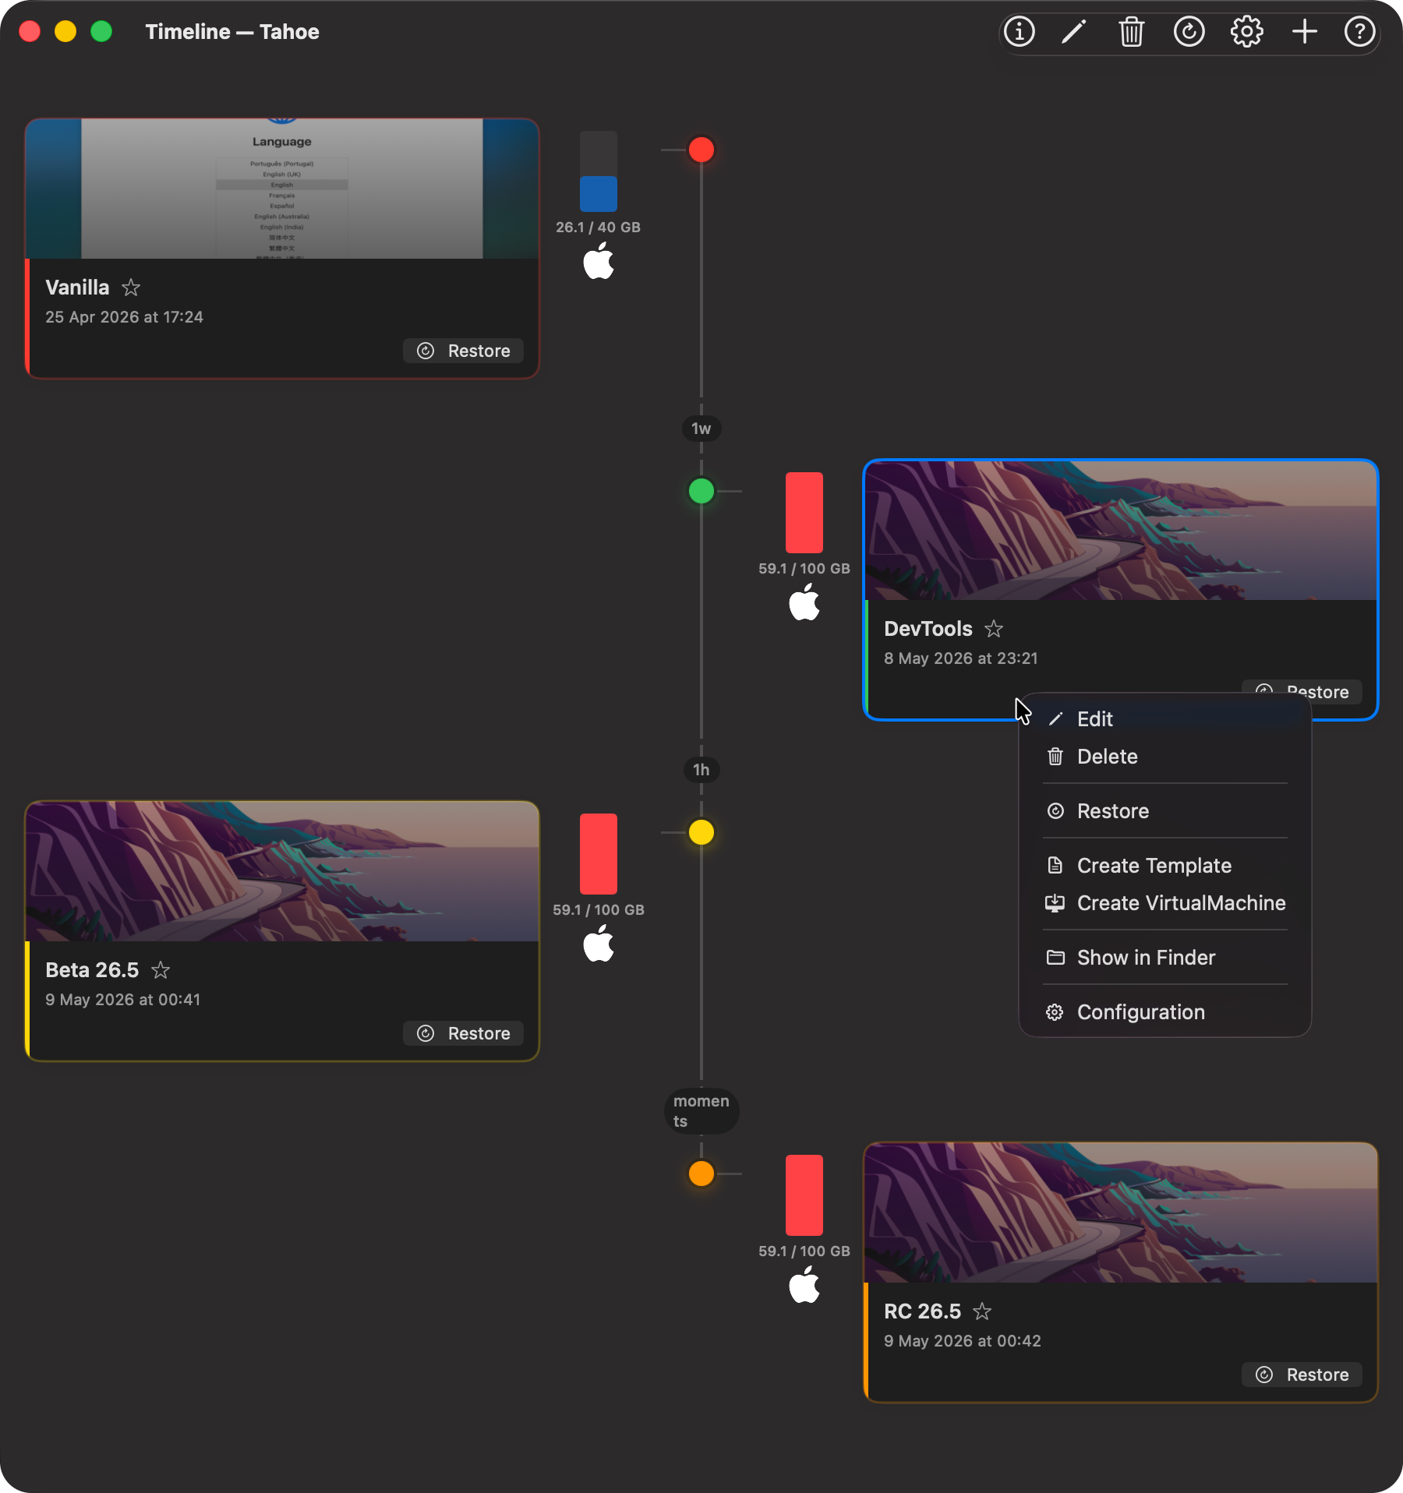
Task: Click the 26.1 / 40 GB size label
Action: tap(598, 228)
